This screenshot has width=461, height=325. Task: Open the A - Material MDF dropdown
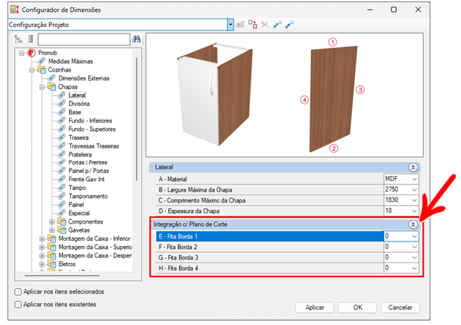pos(414,179)
